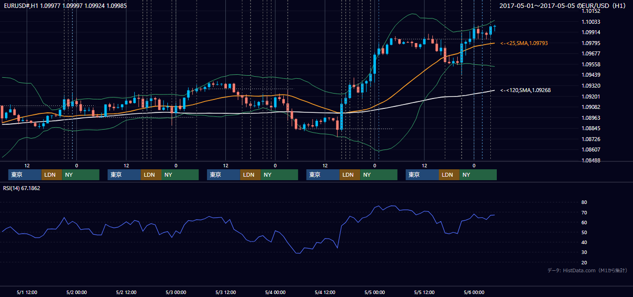Select the 5/1 12:00 time axis label
Viewport: 633px width, 297px height.
(27, 292)
